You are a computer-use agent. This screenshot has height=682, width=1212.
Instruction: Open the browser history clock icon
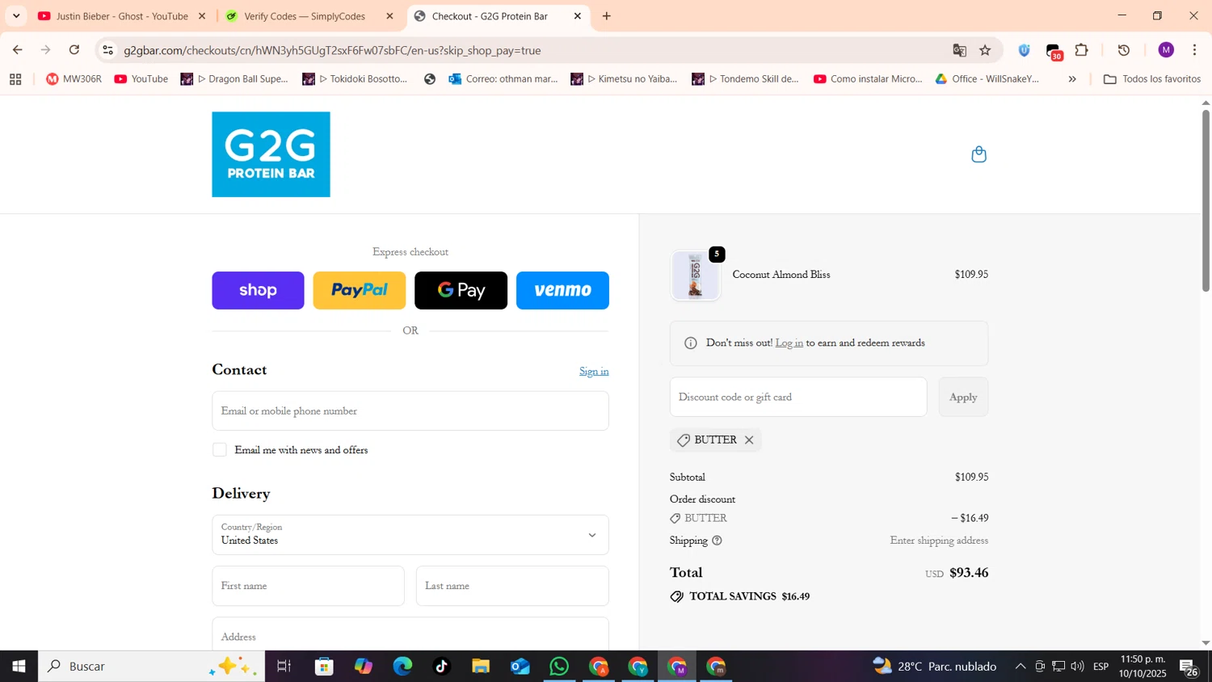coord(1124,50)
